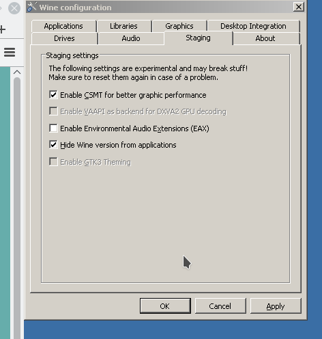Open the Graphics tab

[x=179, y=26]
